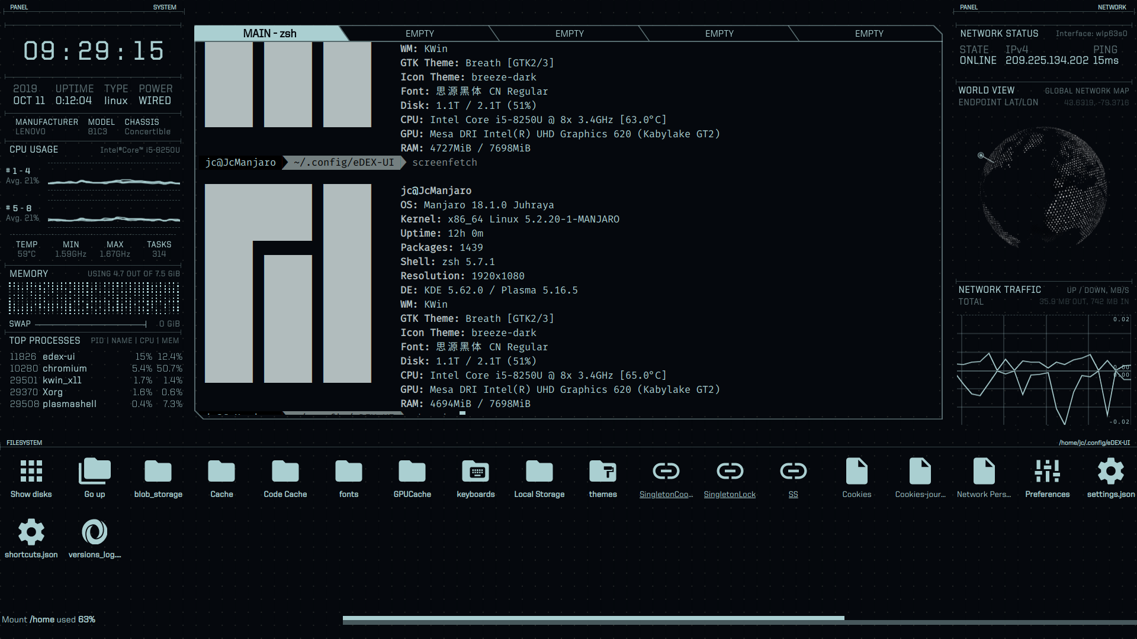1137x639 pixels.
Task: Click the IPv4 address 209.225.134.202
Action: 1046,60
